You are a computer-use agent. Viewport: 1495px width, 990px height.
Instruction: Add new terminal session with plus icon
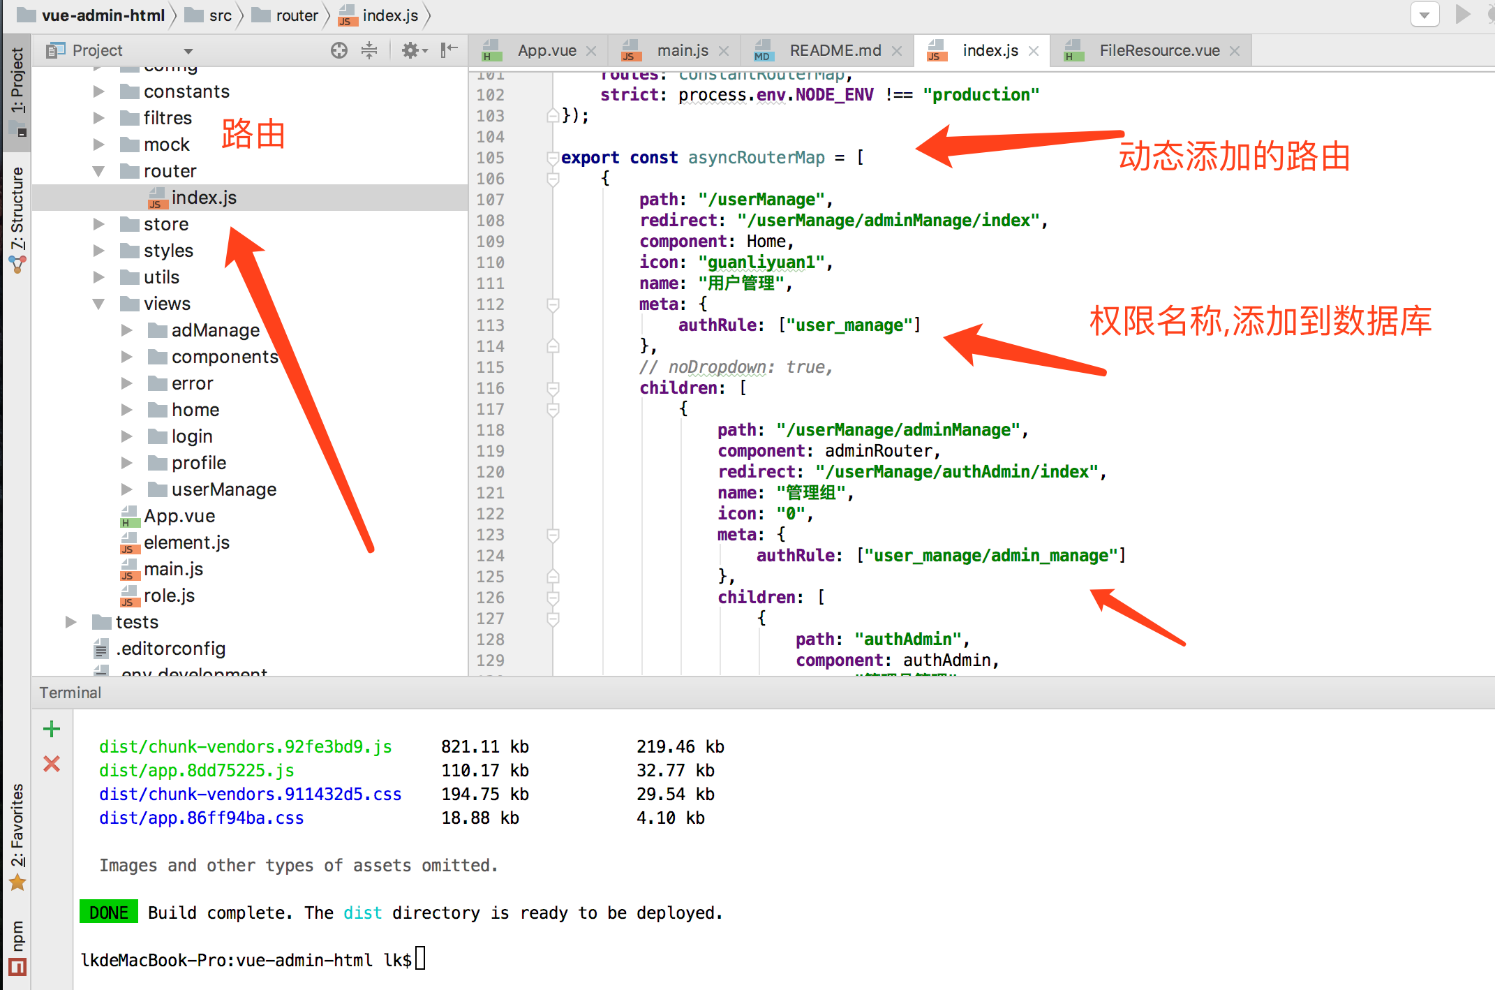(x=52, y=730)
